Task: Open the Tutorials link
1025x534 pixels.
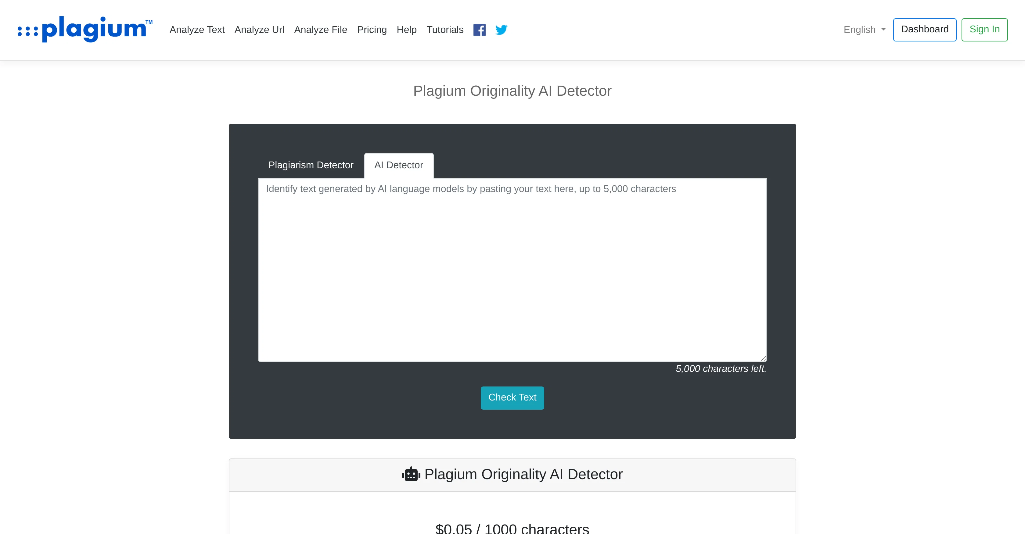Action: (x=445, y=30)
